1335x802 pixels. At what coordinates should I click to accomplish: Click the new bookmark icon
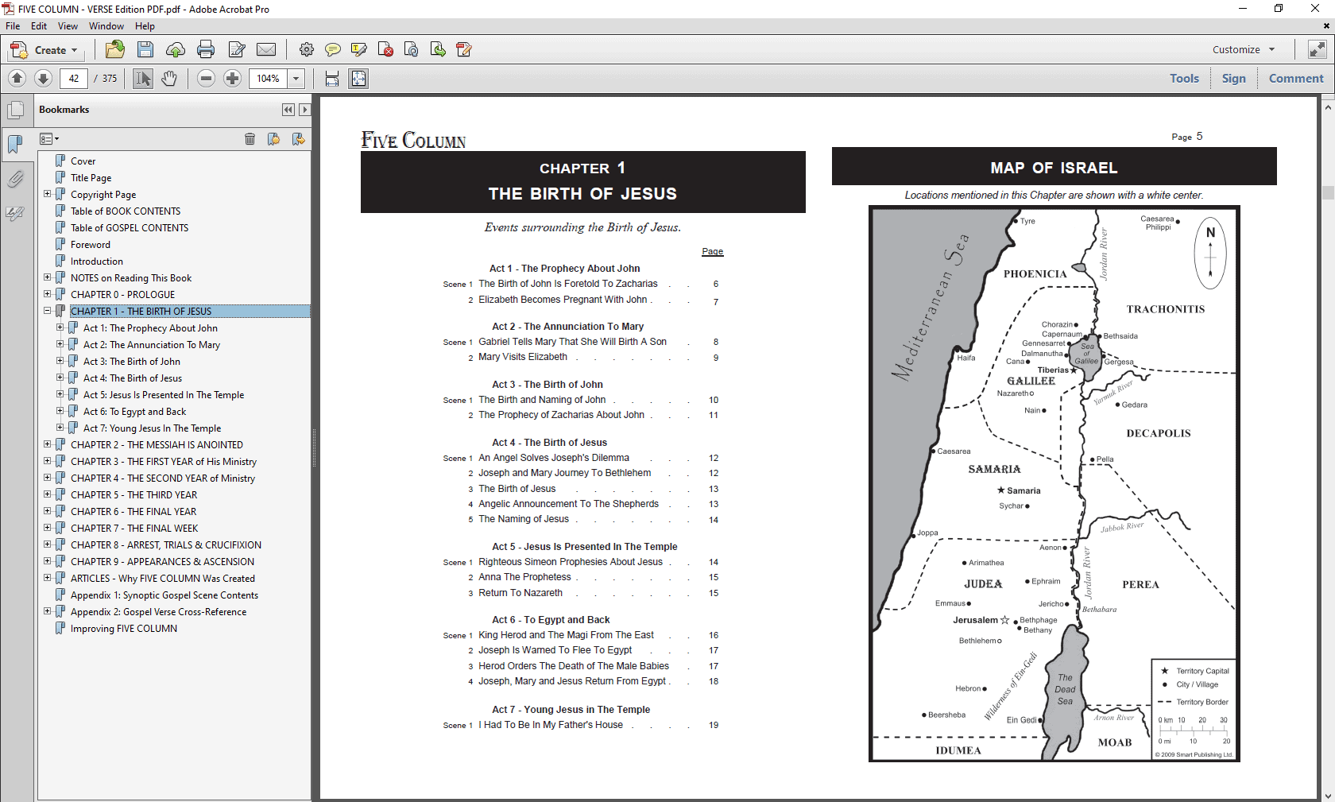tap(273, 139)
